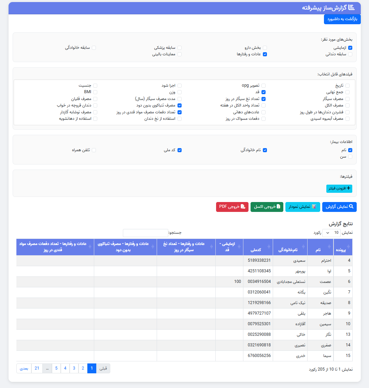Click the افزودن فیلتر button
Image resolution: width=369 pixels, height=388 pixels.
pyautogui.click(x=339, y=189)
